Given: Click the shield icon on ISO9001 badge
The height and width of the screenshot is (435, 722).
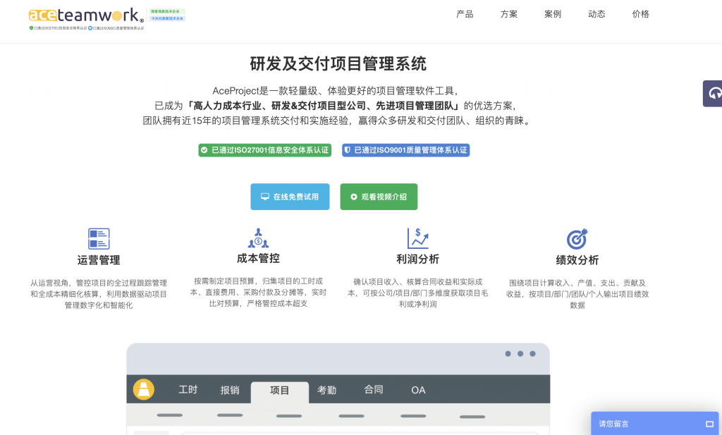Looking at the screenshot, I should click(x=348, y=150).
